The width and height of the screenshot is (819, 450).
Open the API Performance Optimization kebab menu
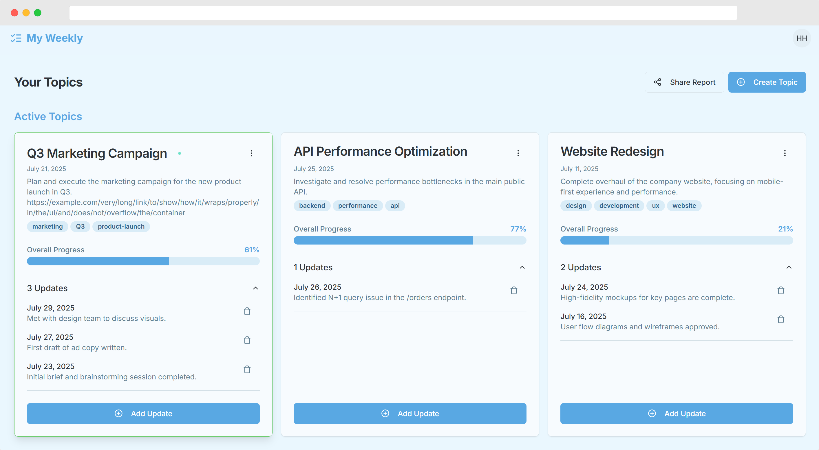coord(518,153)
